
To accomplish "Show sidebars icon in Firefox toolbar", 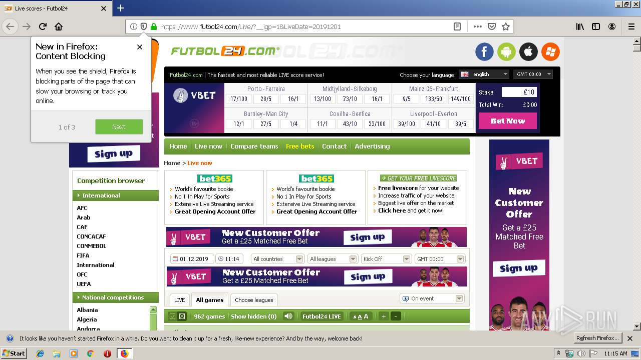I will click(x=596, y=26).
